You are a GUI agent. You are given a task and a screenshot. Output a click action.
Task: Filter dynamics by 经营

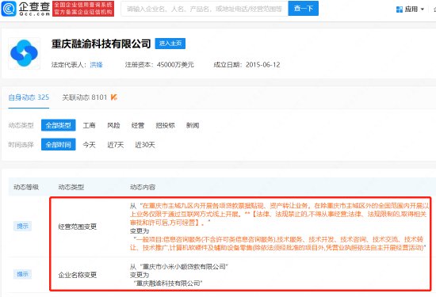click(138, 126)
